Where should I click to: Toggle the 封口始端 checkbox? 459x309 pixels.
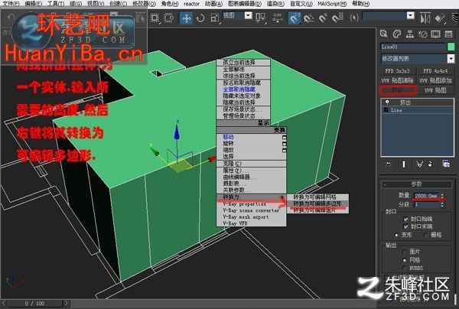(405, 219)
